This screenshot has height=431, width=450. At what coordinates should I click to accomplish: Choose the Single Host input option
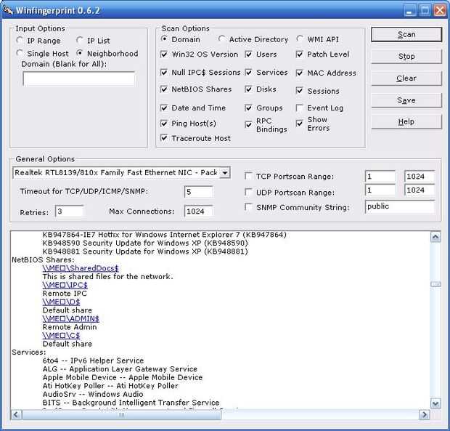(20, 53)
